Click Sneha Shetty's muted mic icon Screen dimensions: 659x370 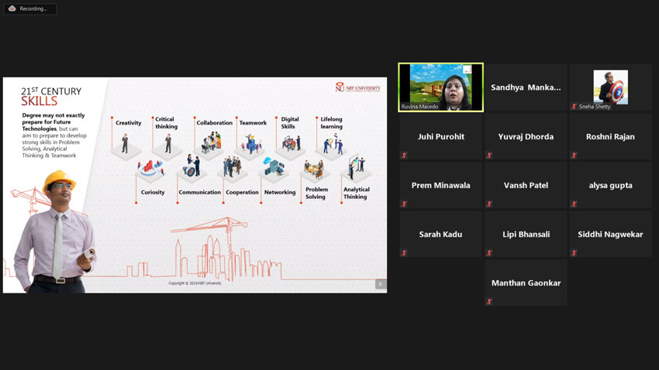point(574,107)
